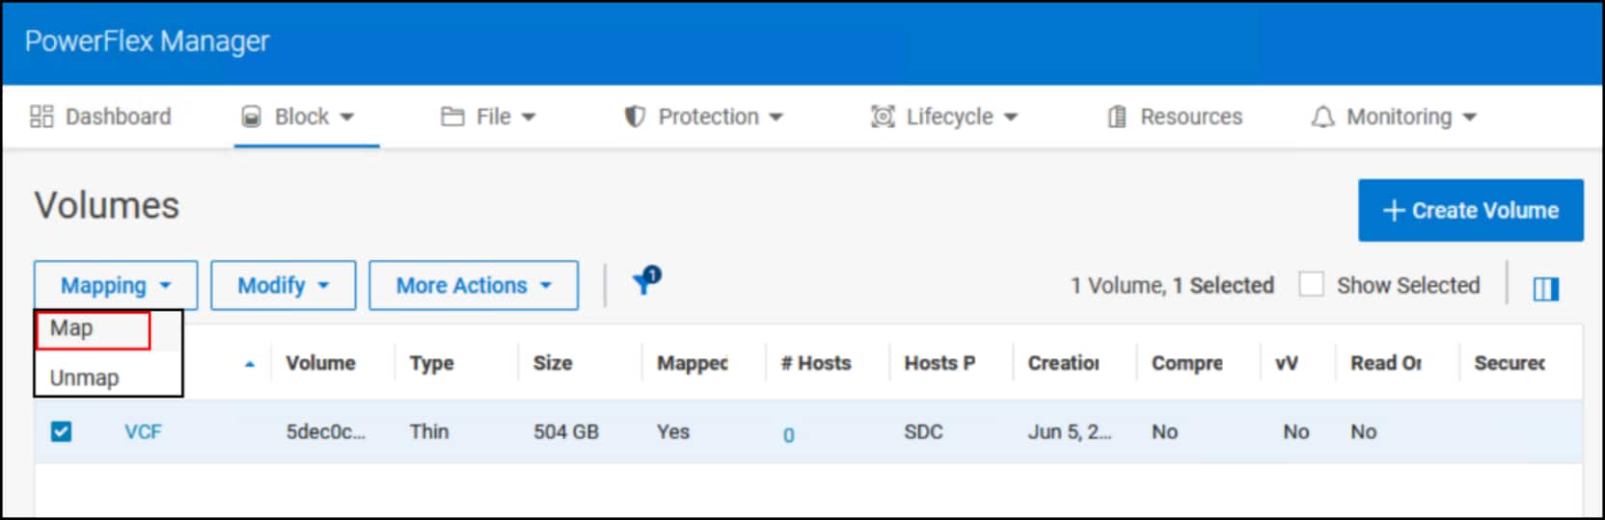The width and height of the screenshot is (1605, 520).
Task: Uncheck the VCF volume row checkbox
Action: pyautogui.click(x=61, y=431)
